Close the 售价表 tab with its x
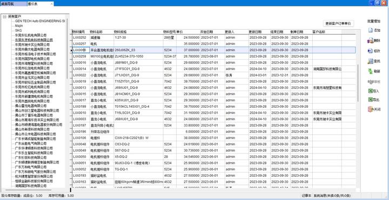This screenshot has height=200, width=389. coord(51,4)
